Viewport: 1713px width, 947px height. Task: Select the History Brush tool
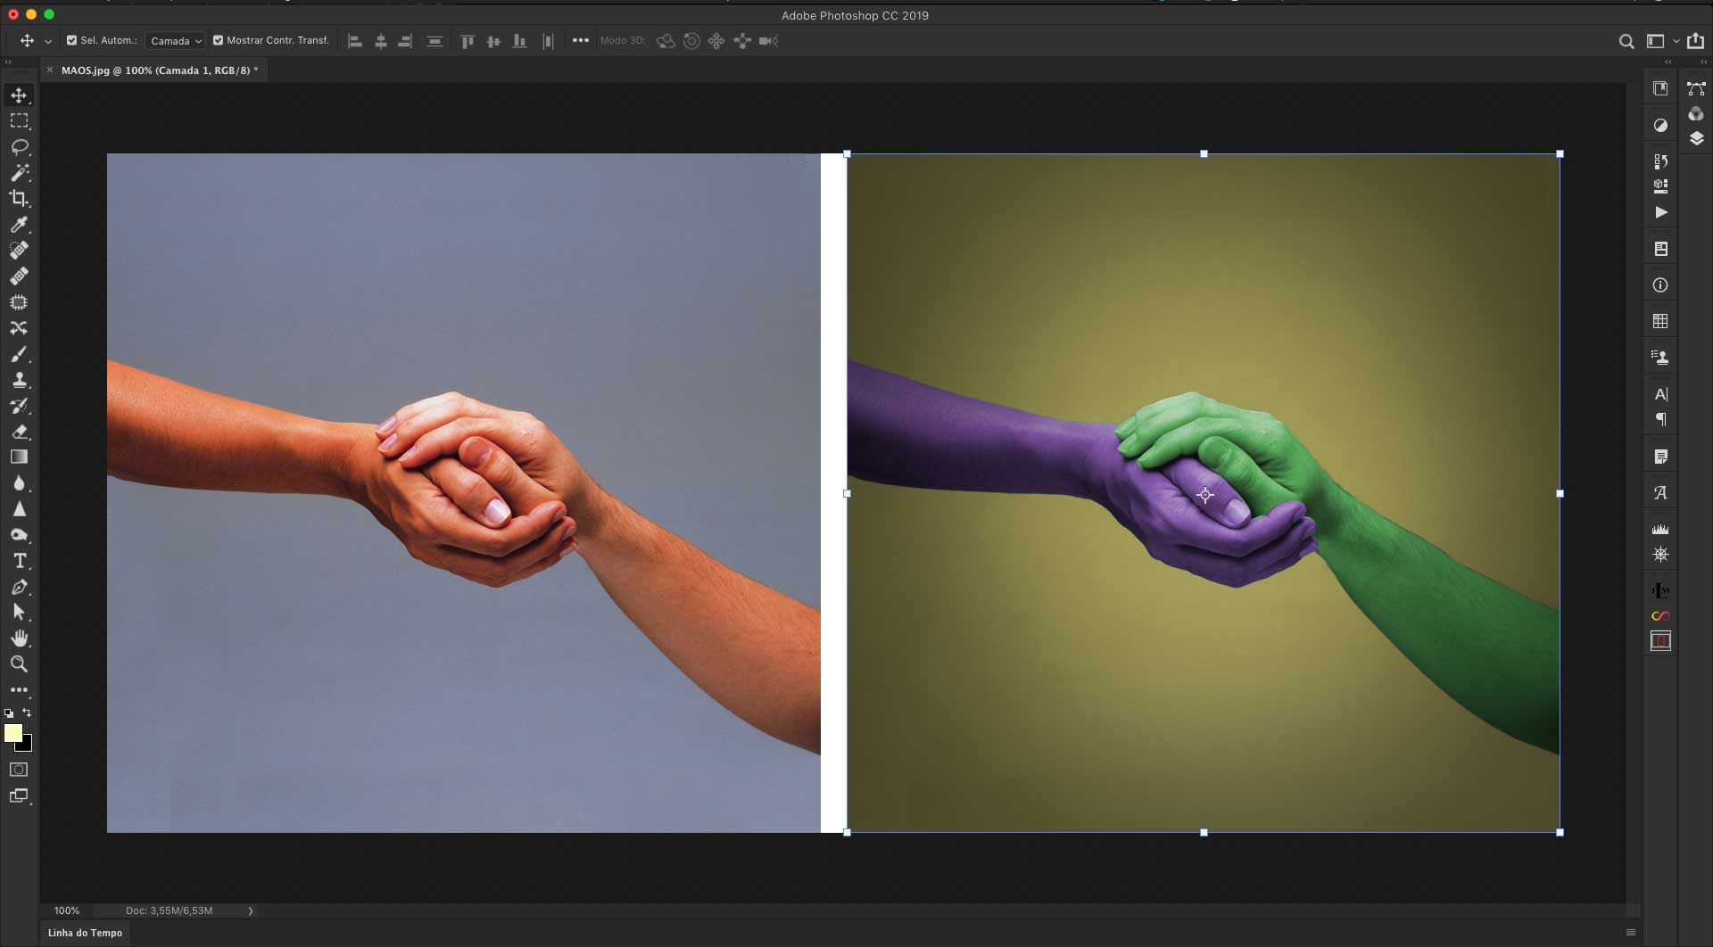[x=19, y=406]
